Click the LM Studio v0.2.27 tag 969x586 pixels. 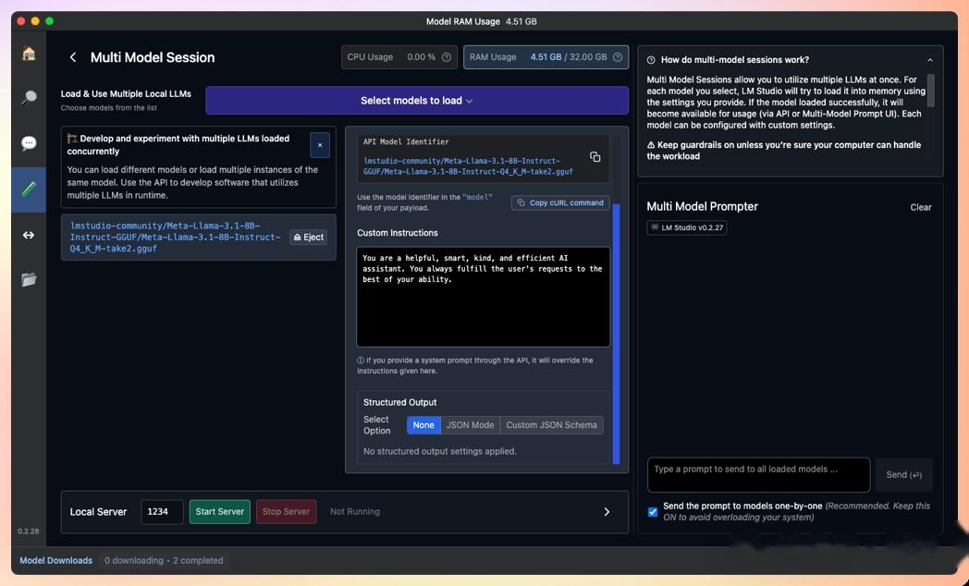687,228
